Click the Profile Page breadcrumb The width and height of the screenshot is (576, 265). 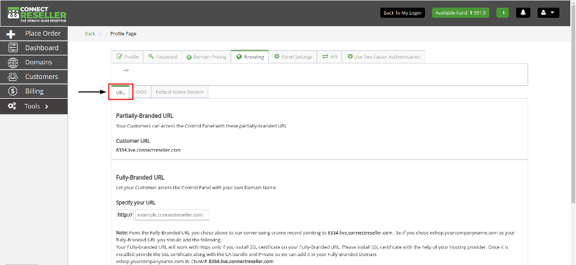[123, 34]
